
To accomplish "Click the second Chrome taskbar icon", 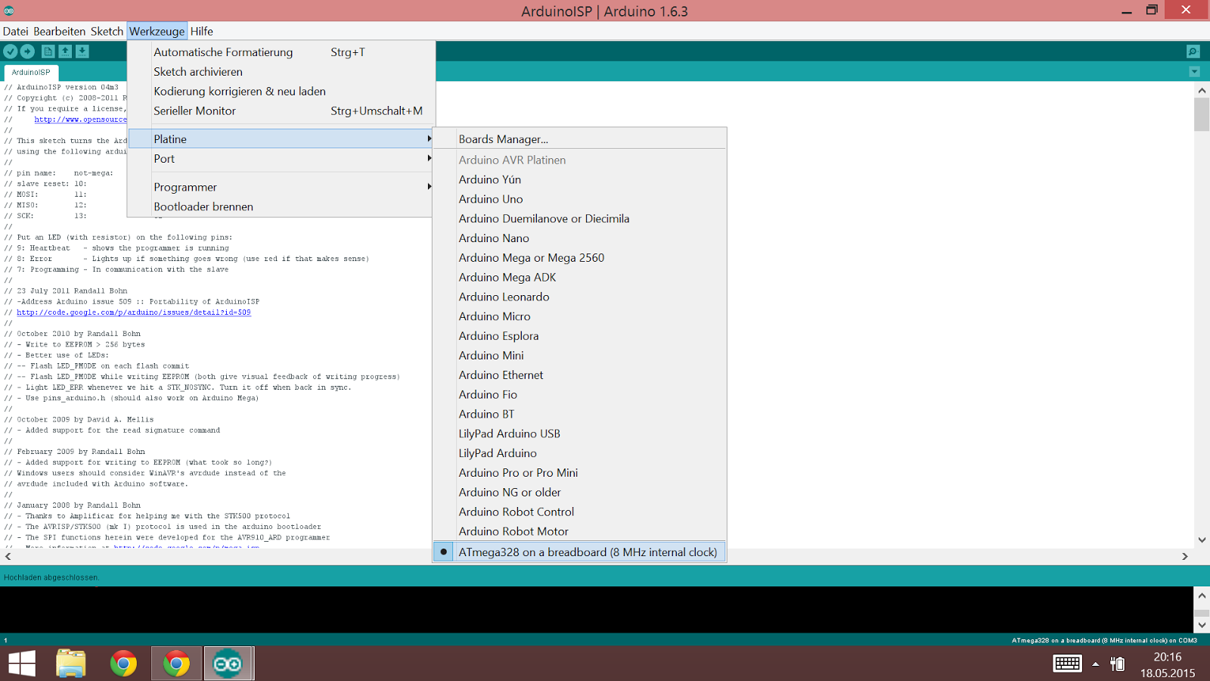I will [x=176, y=664].
